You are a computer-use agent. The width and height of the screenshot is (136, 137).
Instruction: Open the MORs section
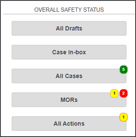[69, 100]
